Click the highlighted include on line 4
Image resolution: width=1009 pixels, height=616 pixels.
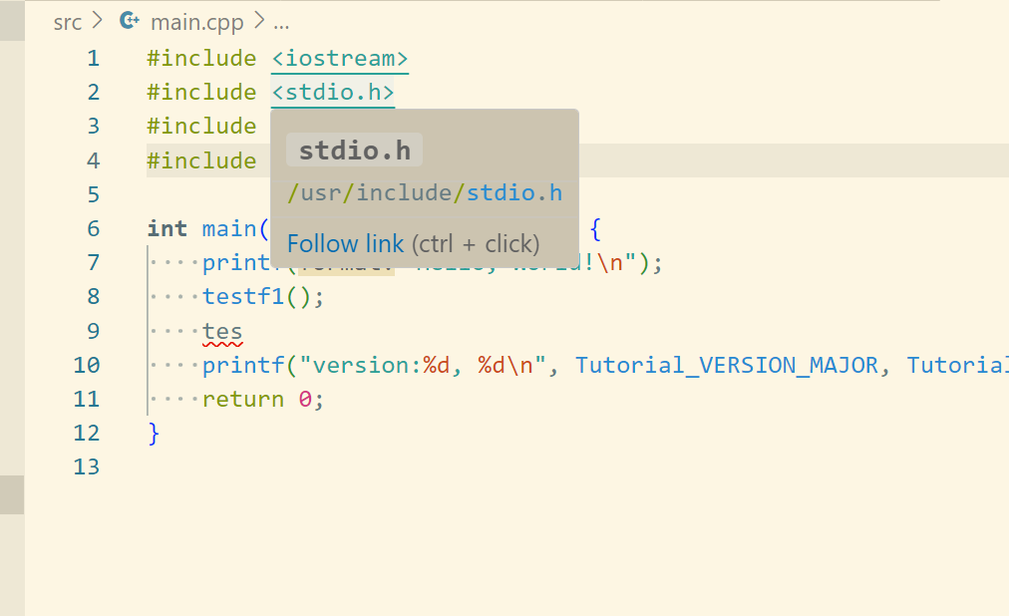[x=202, y=159]
